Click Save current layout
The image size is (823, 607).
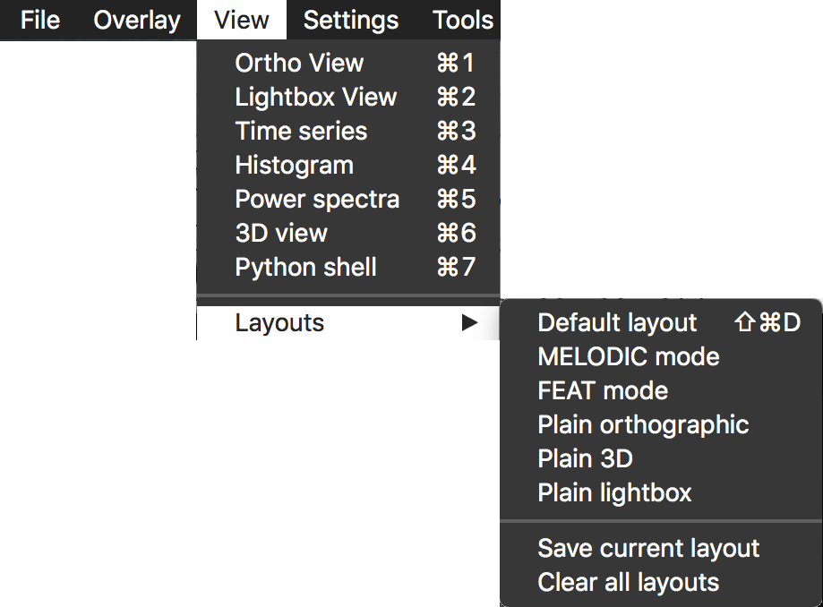[x=648, y=549]
